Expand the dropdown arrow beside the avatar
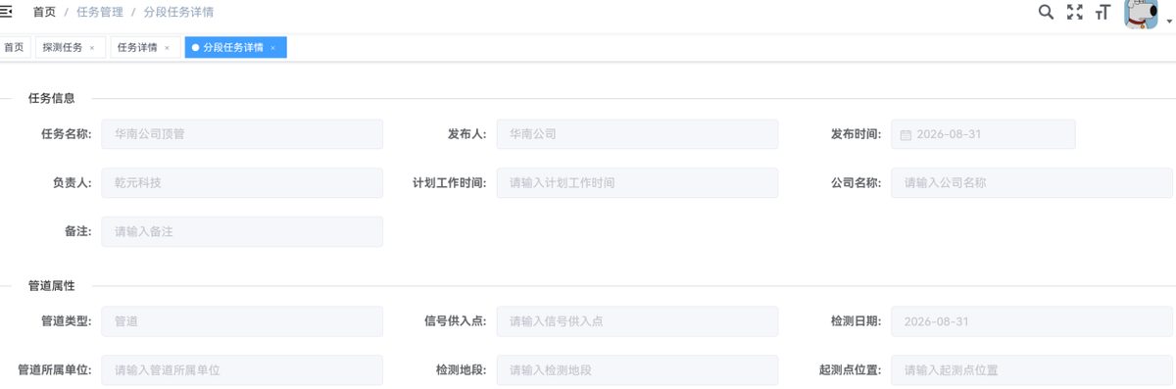 coord(1168,22)
